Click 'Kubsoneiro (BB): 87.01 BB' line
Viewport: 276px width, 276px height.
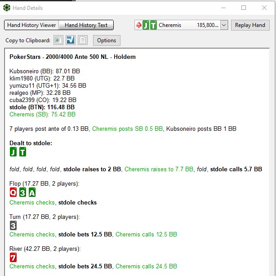point(45,71)
